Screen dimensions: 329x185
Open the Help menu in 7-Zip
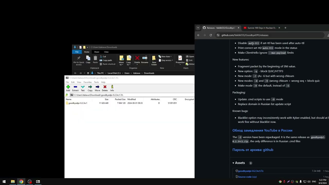click(103, 82)
